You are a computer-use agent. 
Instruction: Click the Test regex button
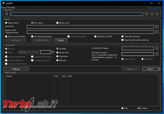click(x=16, y=40)
